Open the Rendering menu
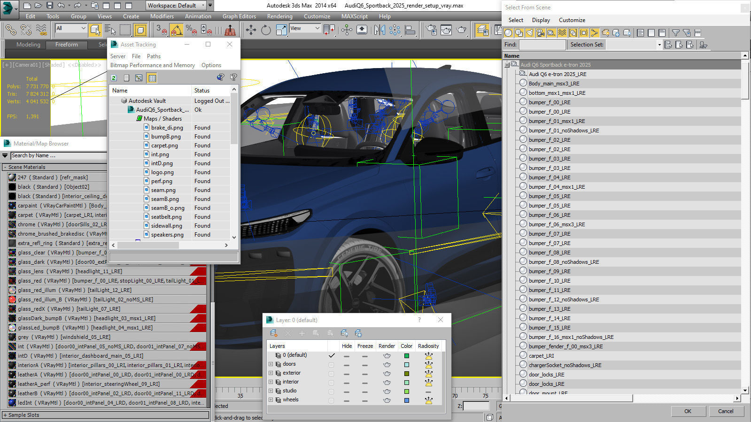The image size is (751, 422). 279,16
